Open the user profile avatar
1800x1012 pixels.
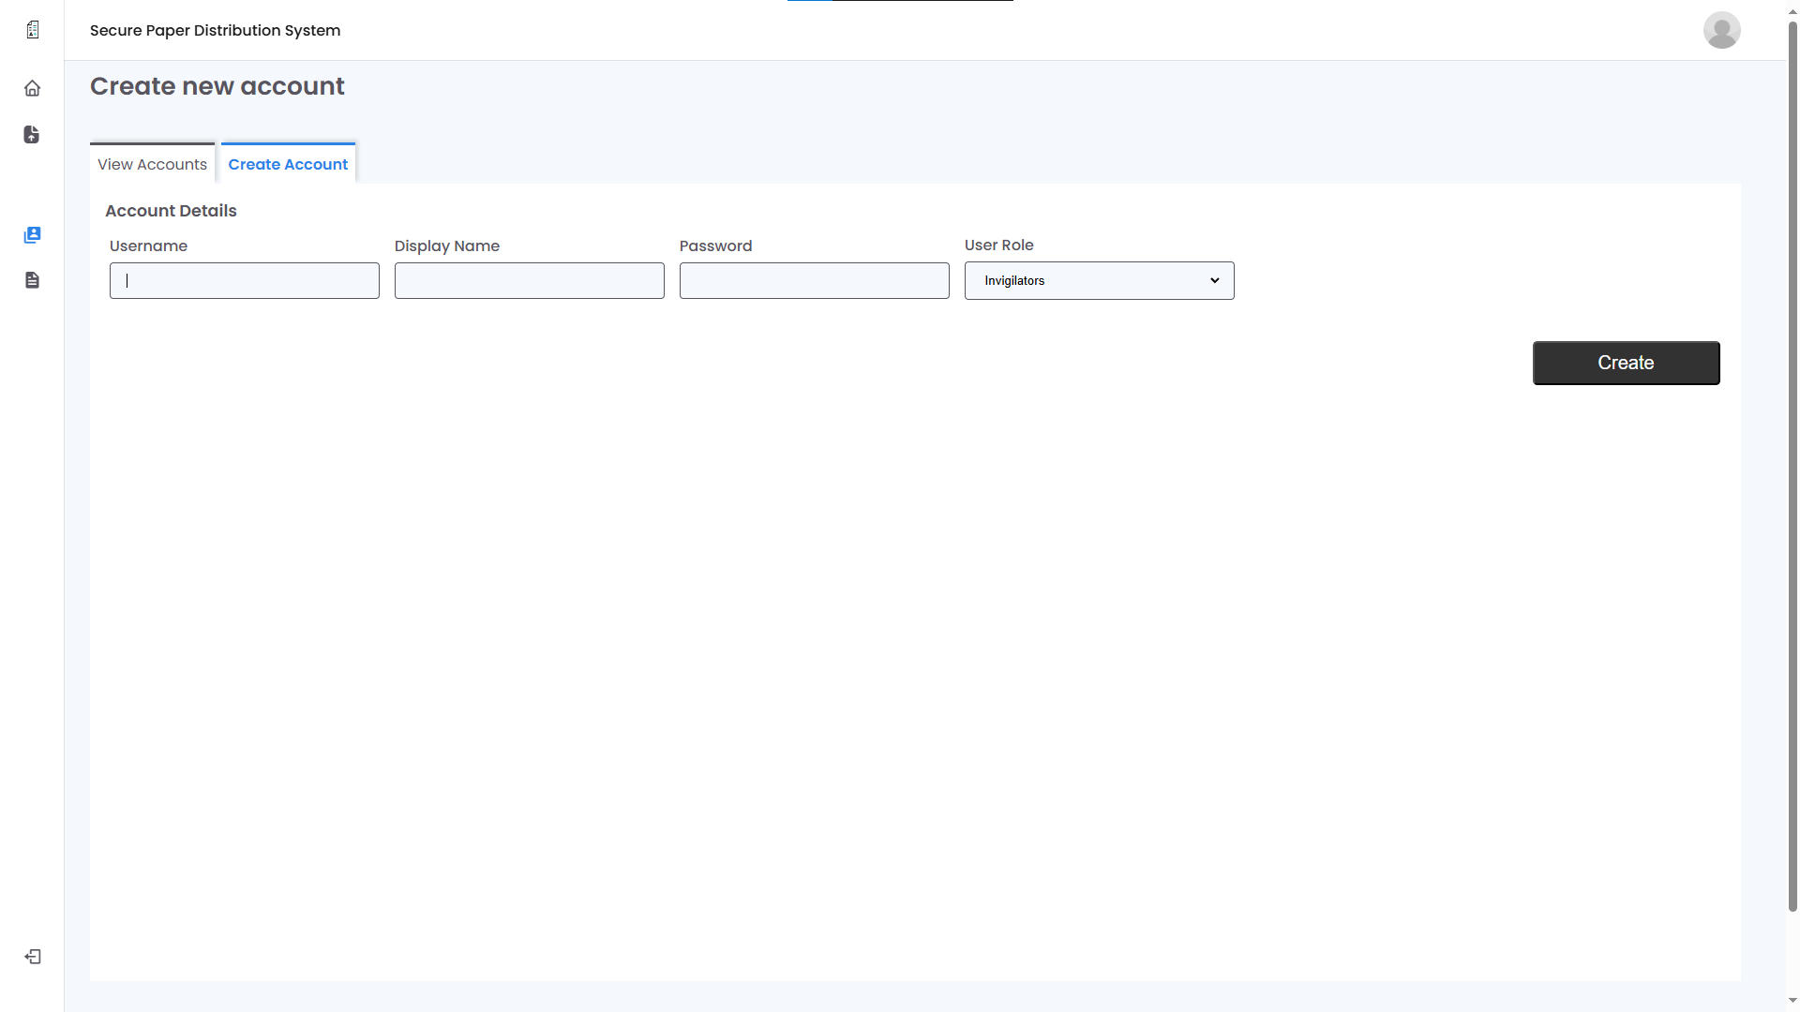coord(1721,30)
